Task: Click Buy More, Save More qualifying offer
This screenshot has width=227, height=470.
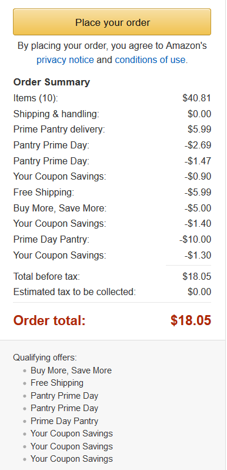Action: coord(71,370)
